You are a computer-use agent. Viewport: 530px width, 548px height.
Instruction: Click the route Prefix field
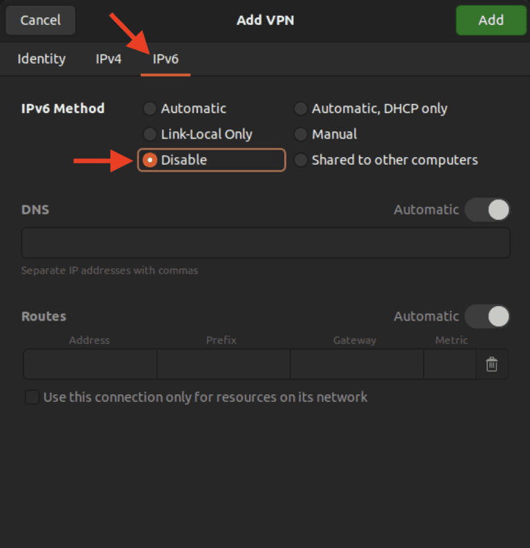[223, 365]
